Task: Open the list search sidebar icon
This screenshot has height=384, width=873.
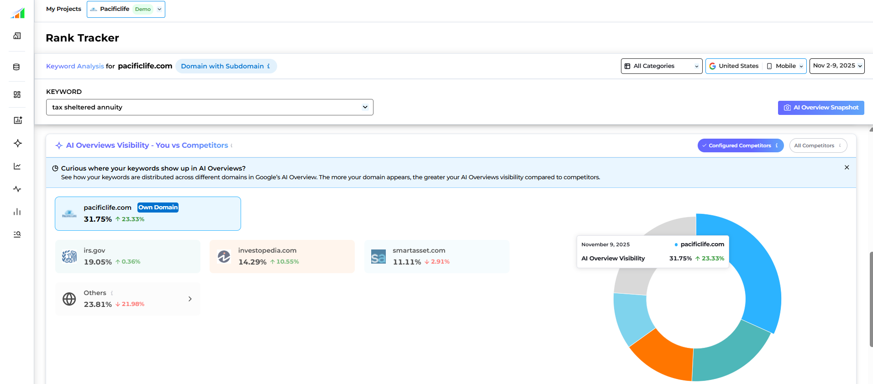Action: click(17, 234)
